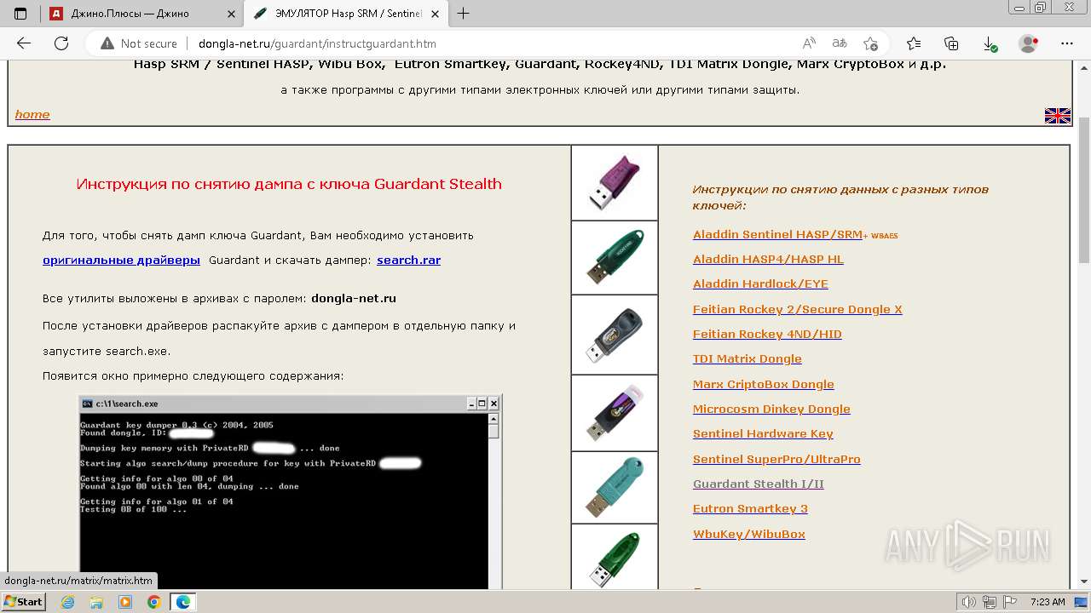Click the red Guardant Stealth heading
Screen dimensions: 1091x613
click(x=289, y=184)
